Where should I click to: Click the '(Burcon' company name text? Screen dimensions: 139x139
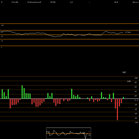[135, 2]
